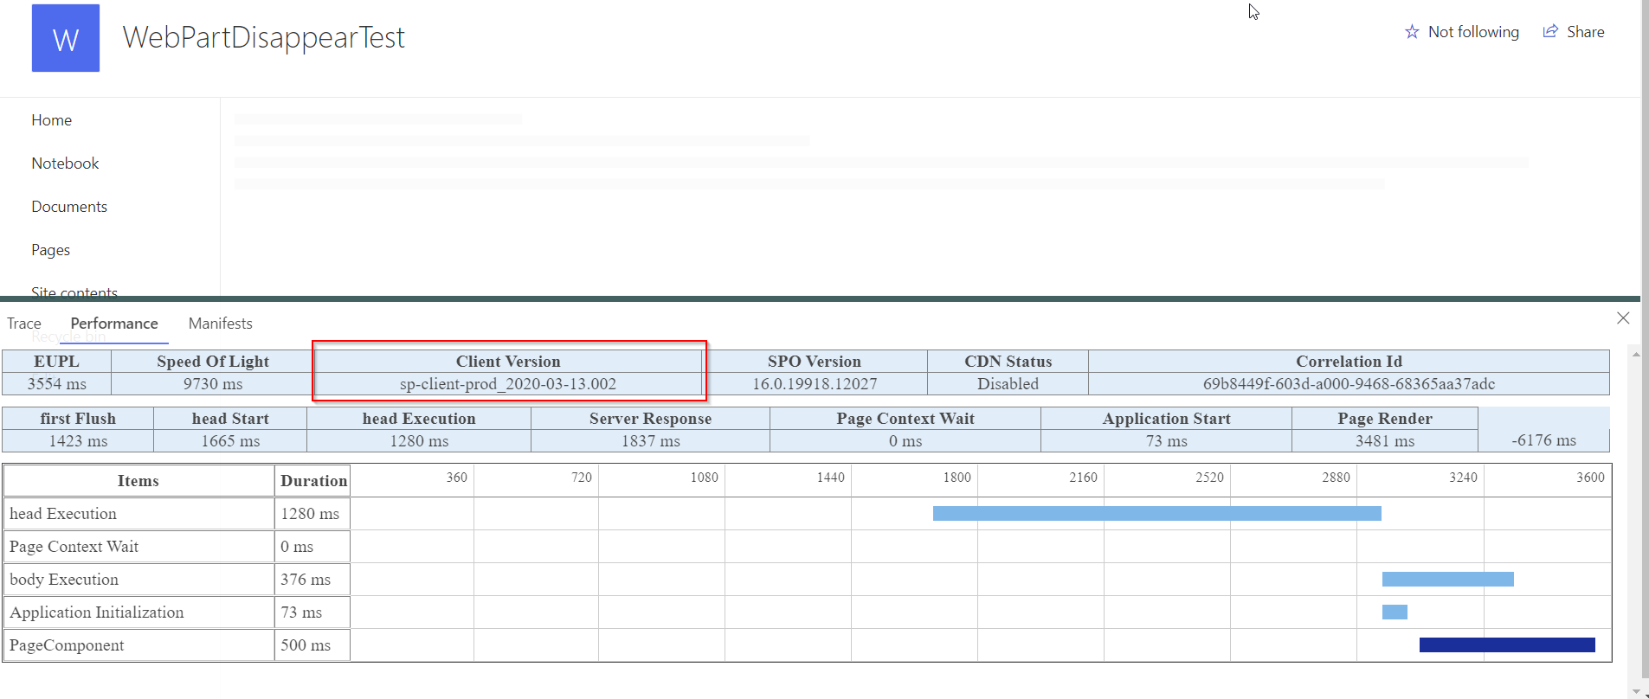Click the Share arrow icon
This screenshot has height=699, width=1649.
click(x=1550, y=31)
